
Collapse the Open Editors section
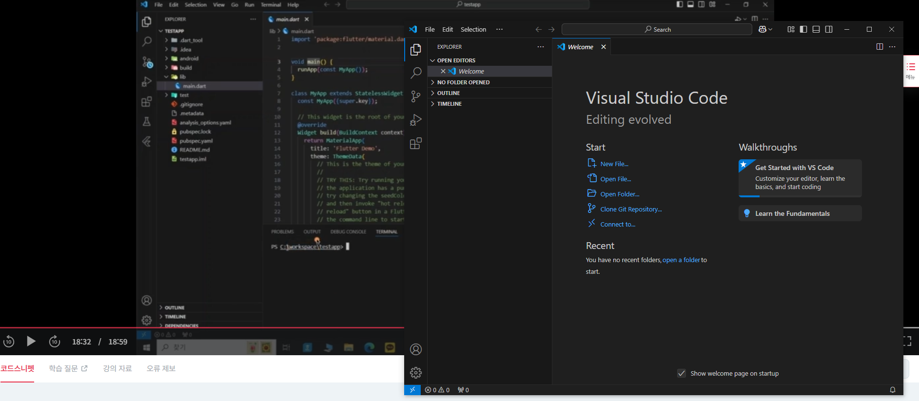pos(489,60)
